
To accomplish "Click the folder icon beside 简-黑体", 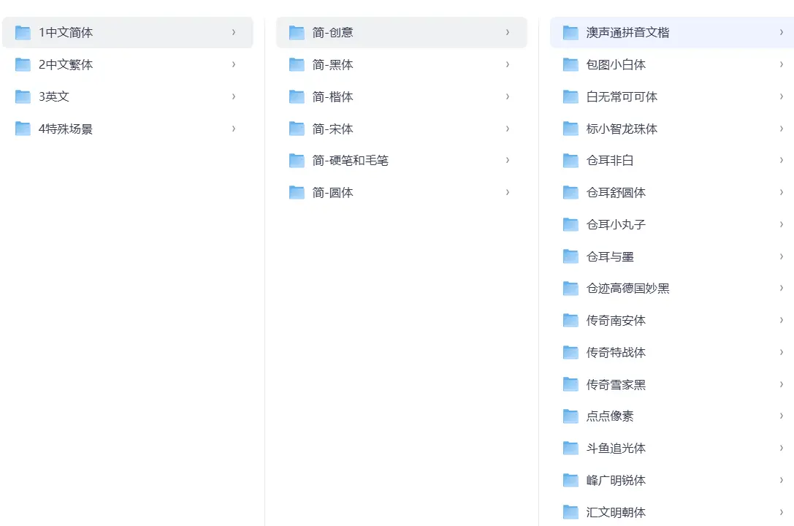I will (296, 64).
